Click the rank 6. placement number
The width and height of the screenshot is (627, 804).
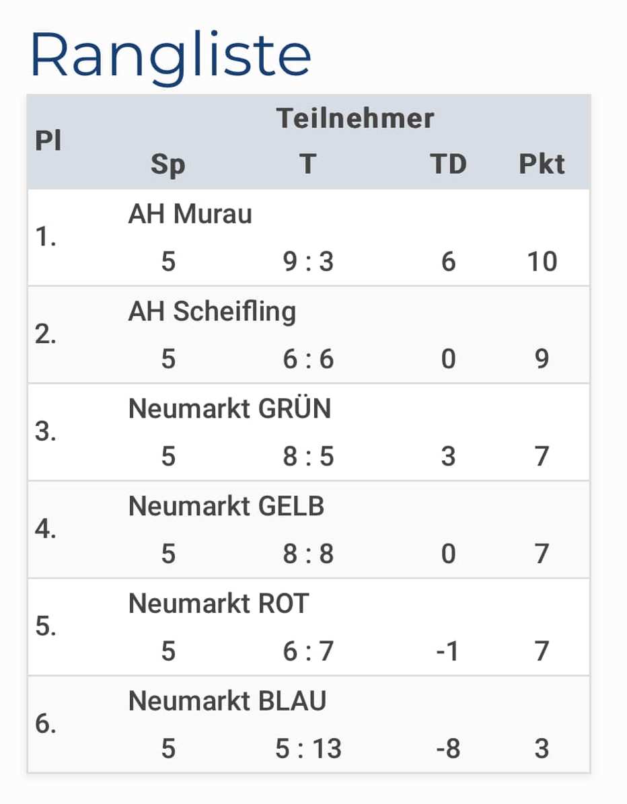[46, 724]
